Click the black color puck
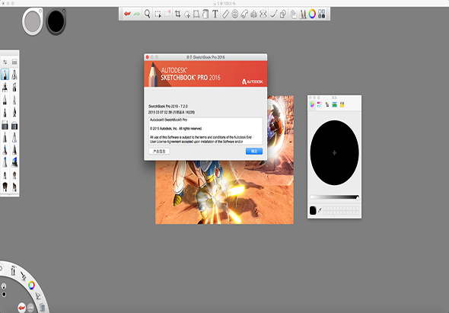The image size is (449, 313). tap(56, 21)
